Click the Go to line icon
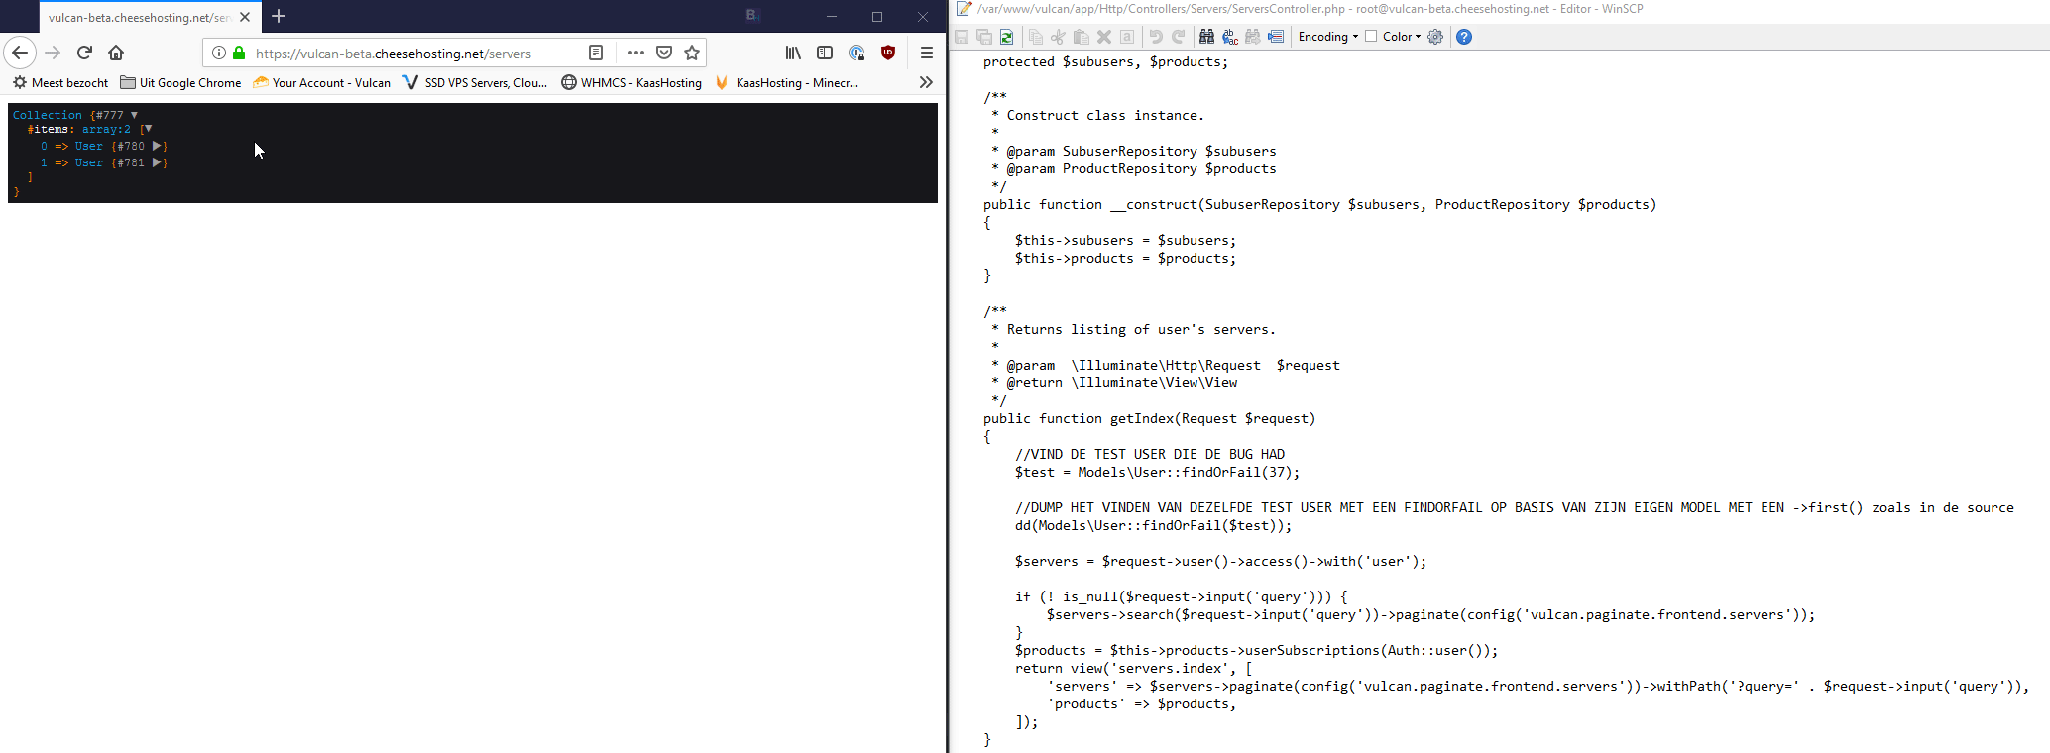Image resolution: width=2050 pixels, height=753 pixels. click(x=1276, y=37)
